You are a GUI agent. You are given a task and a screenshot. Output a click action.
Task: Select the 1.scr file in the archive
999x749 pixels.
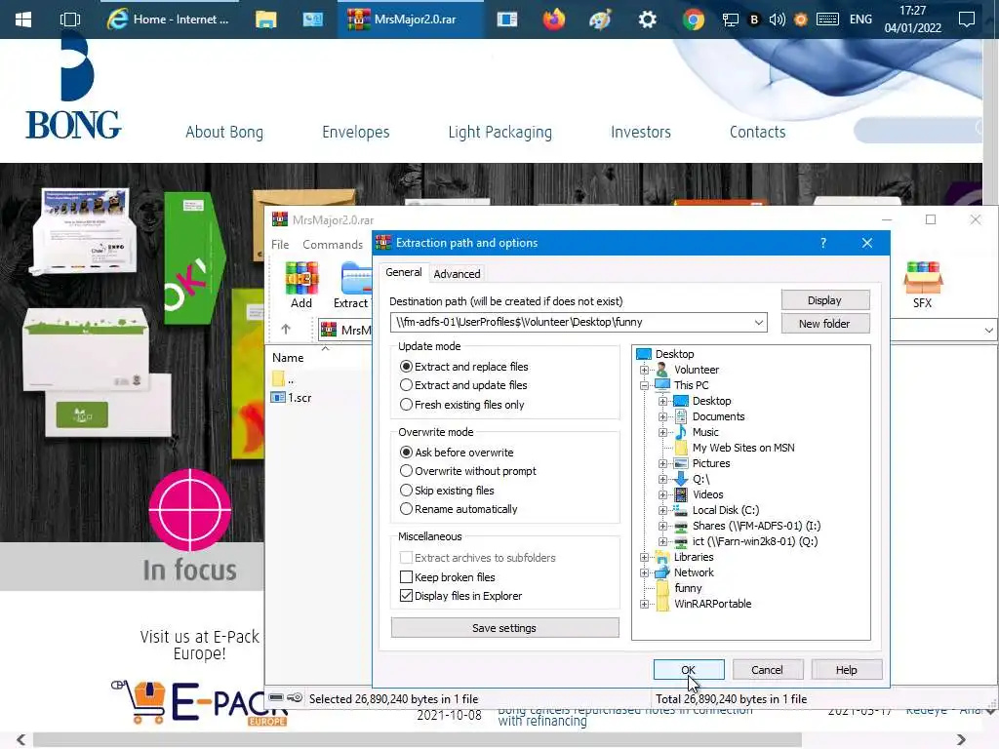[x=291, y=398]
